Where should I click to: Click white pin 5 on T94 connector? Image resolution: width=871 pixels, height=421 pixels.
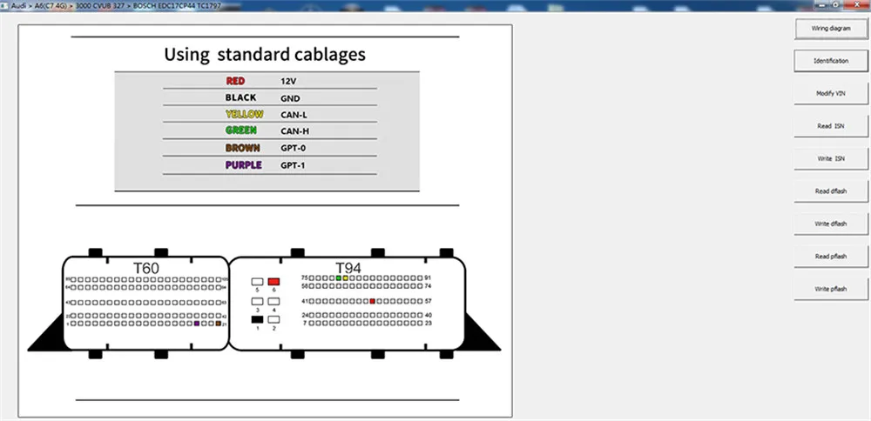(257, 282)
